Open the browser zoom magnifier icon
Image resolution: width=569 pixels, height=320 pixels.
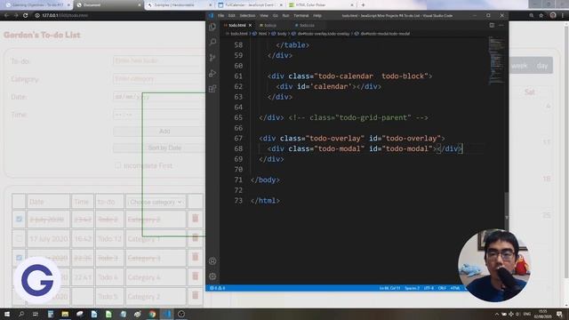pos(532,15)
